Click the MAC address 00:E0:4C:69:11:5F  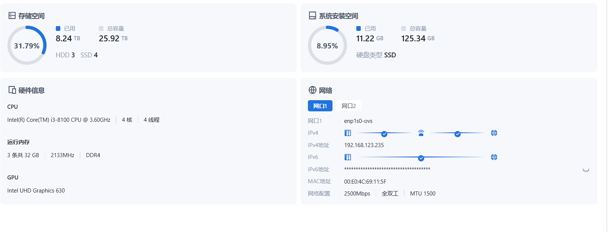[x=365, y=182]
